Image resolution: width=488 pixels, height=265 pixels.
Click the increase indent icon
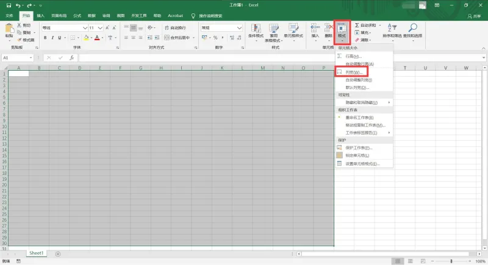(157, 38)
